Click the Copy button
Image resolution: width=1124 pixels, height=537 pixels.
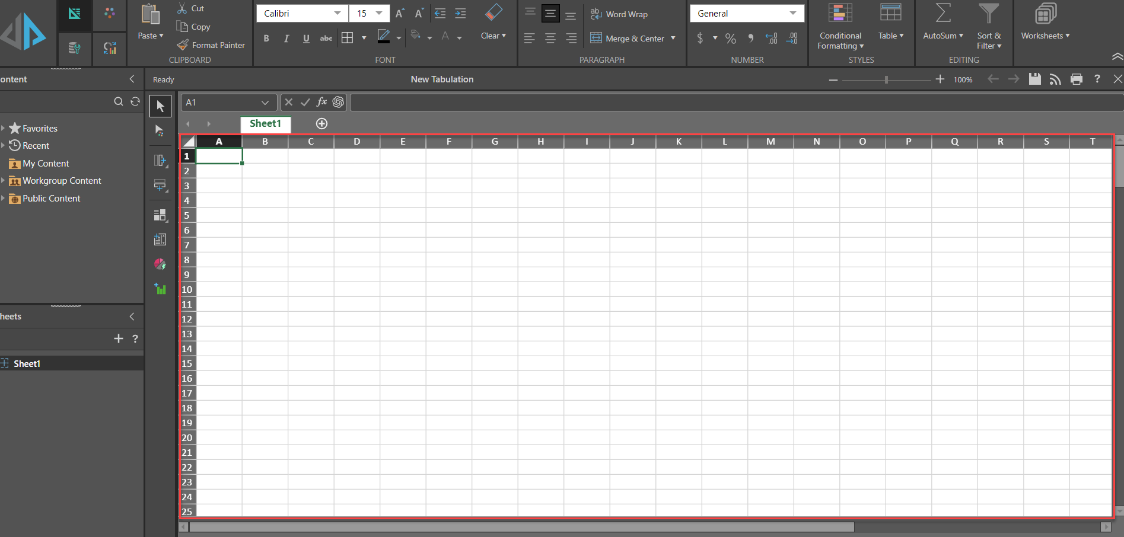point(193,27)
